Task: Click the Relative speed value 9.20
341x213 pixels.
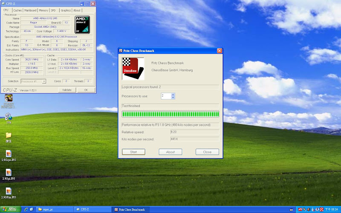Action: tap(195, 132)
